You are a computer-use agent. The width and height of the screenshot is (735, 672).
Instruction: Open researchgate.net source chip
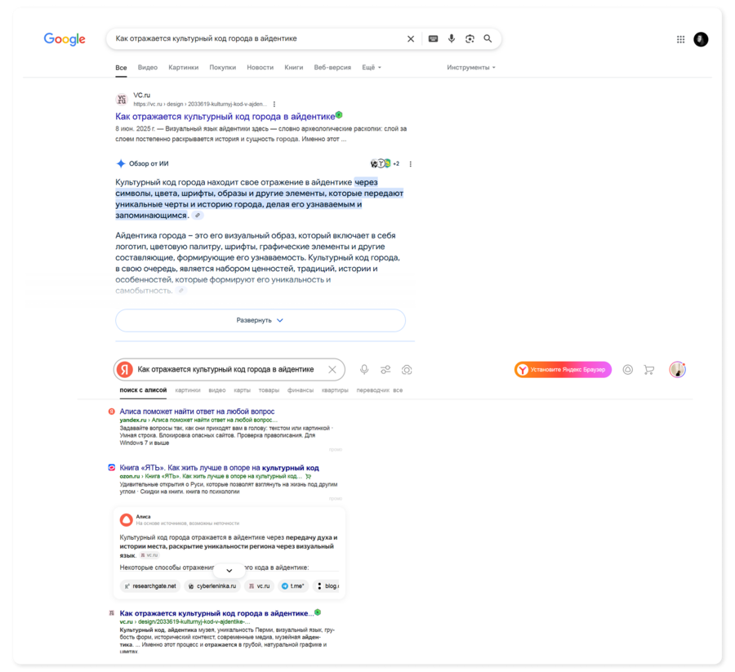pyautogui.click(x=150, y=586)
